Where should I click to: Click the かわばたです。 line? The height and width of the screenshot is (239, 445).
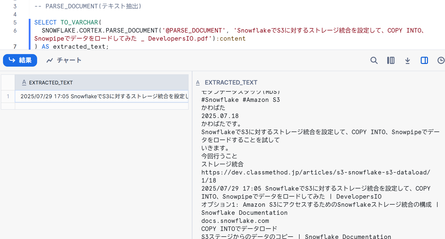(221, 124)
